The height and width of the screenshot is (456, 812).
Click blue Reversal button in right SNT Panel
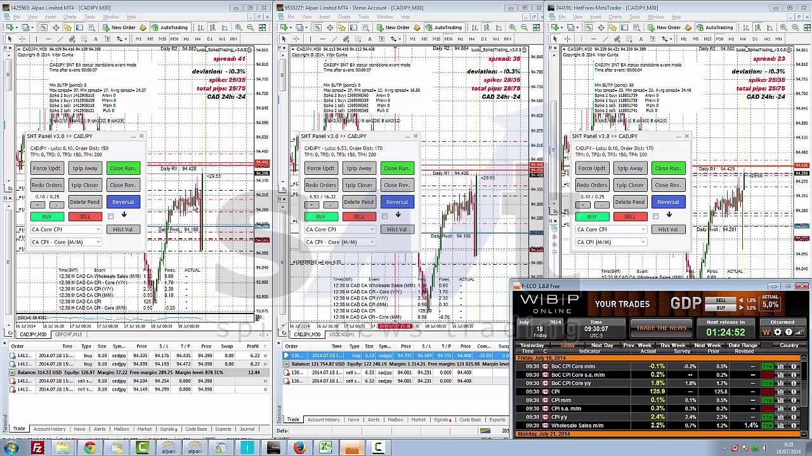tap(667, 201)
